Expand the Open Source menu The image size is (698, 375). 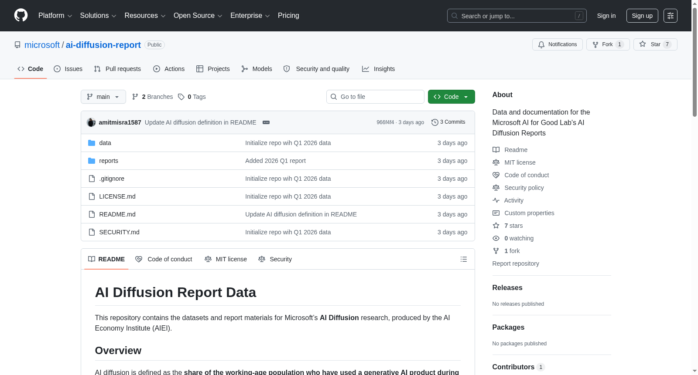(x=198, y=16)
